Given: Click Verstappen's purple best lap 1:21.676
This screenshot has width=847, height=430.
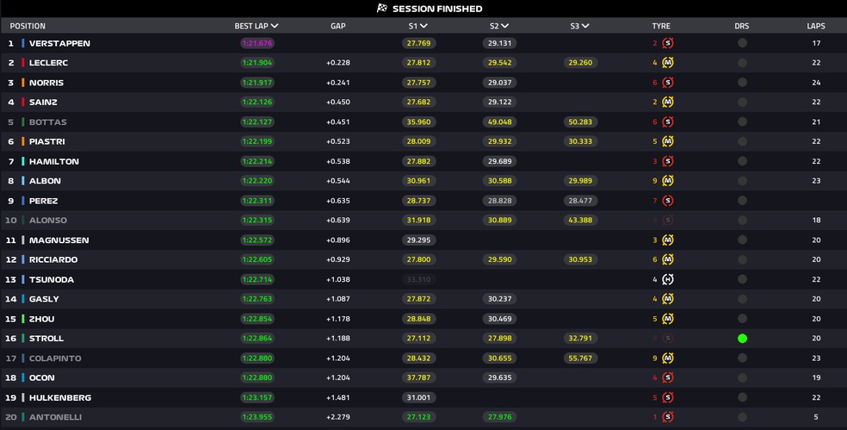Looking at the screenshot, I should [x=257, y=43].
